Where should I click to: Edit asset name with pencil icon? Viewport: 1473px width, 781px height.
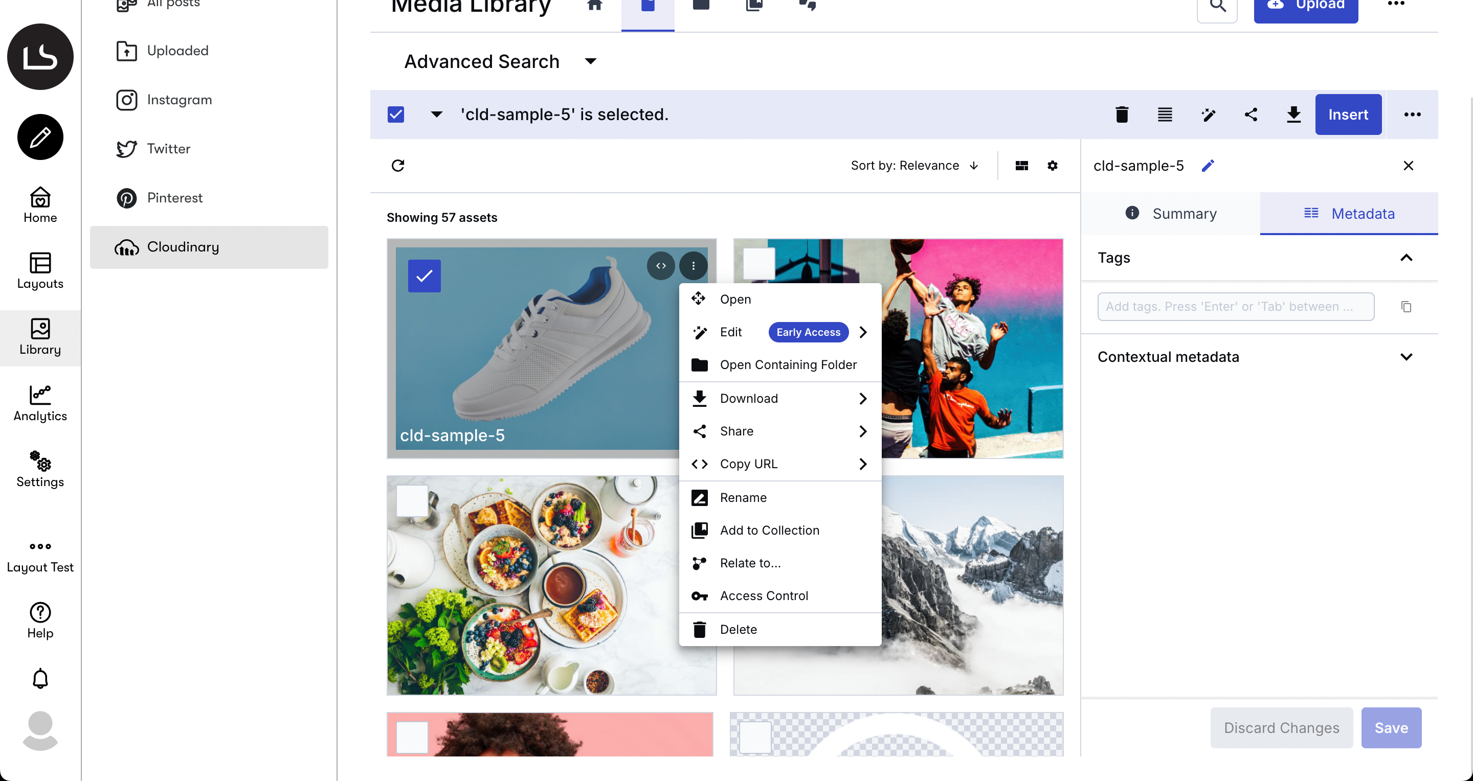(1208, 166)
